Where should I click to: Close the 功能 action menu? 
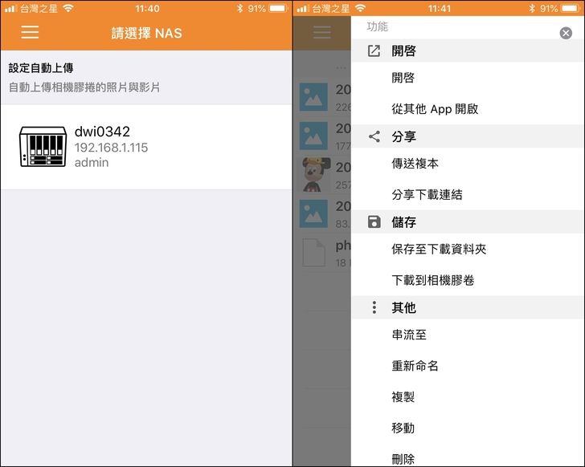[x=566, y=33]
